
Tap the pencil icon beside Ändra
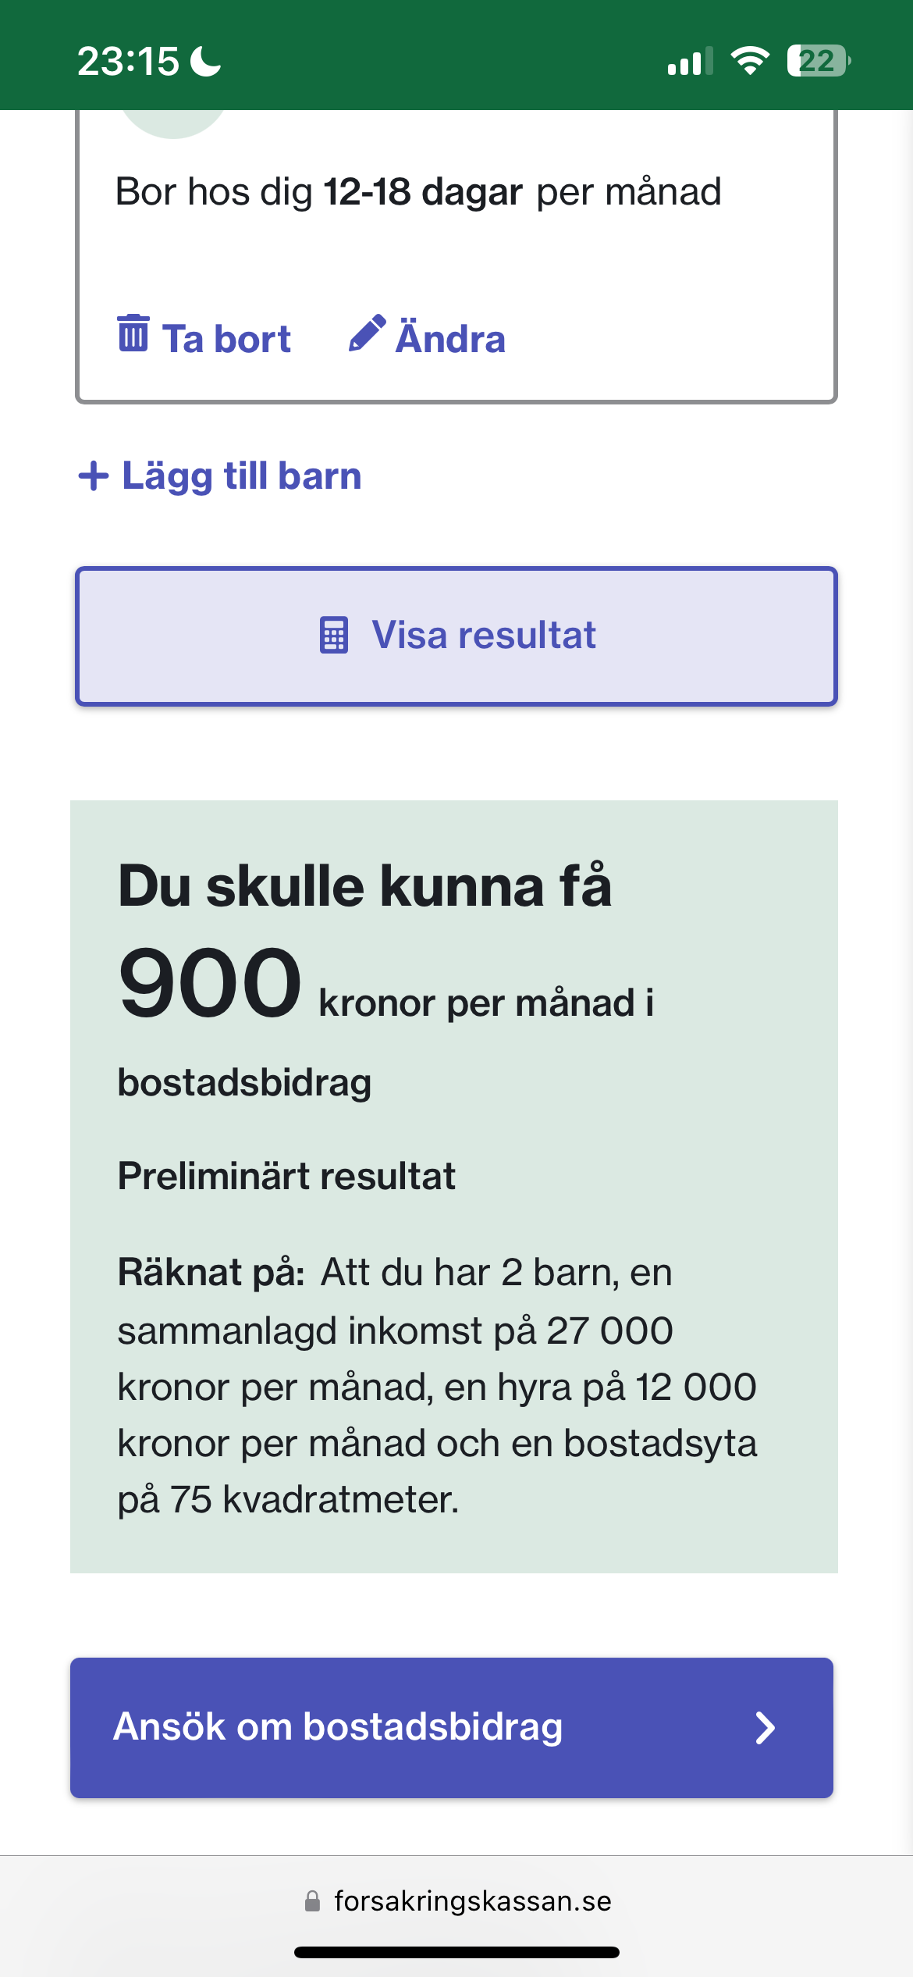(367, 334)
